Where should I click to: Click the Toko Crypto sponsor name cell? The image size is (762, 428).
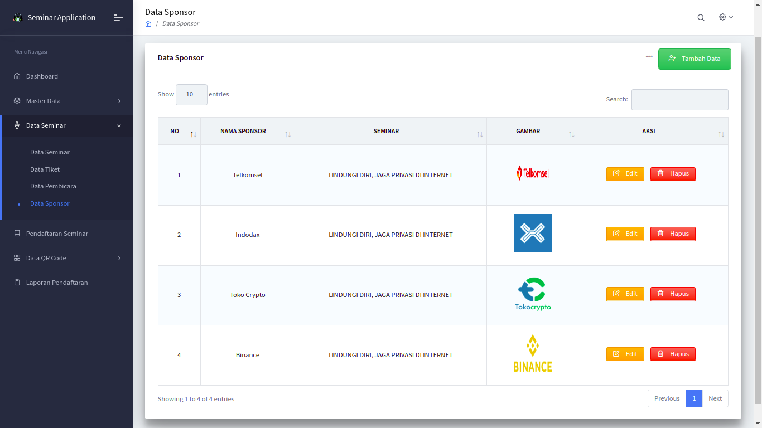(248, 295)
